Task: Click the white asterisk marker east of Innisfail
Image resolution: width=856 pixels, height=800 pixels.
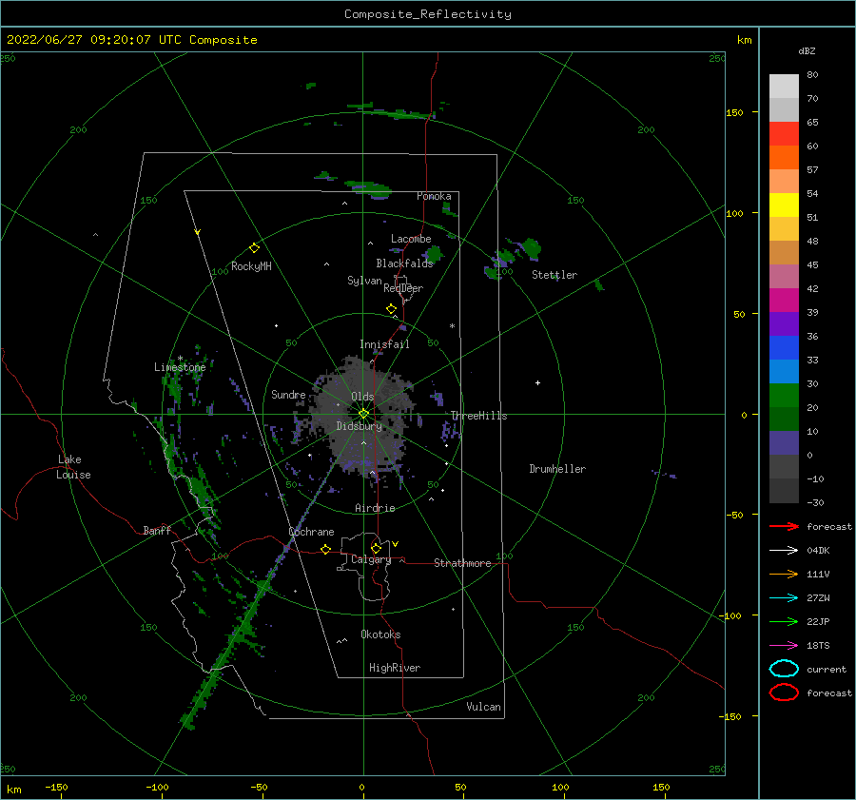Action: 452,326
